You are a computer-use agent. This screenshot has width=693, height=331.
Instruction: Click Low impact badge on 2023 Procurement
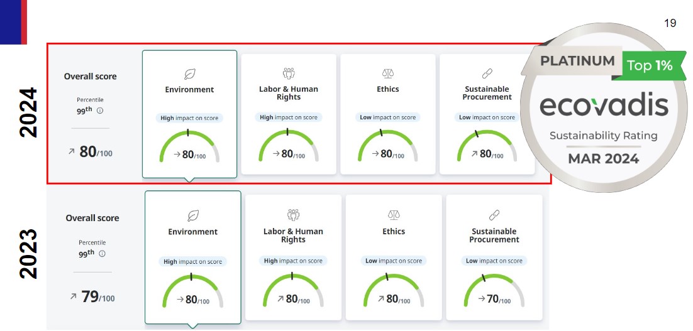pyautogui.click(x=494, y=261)
